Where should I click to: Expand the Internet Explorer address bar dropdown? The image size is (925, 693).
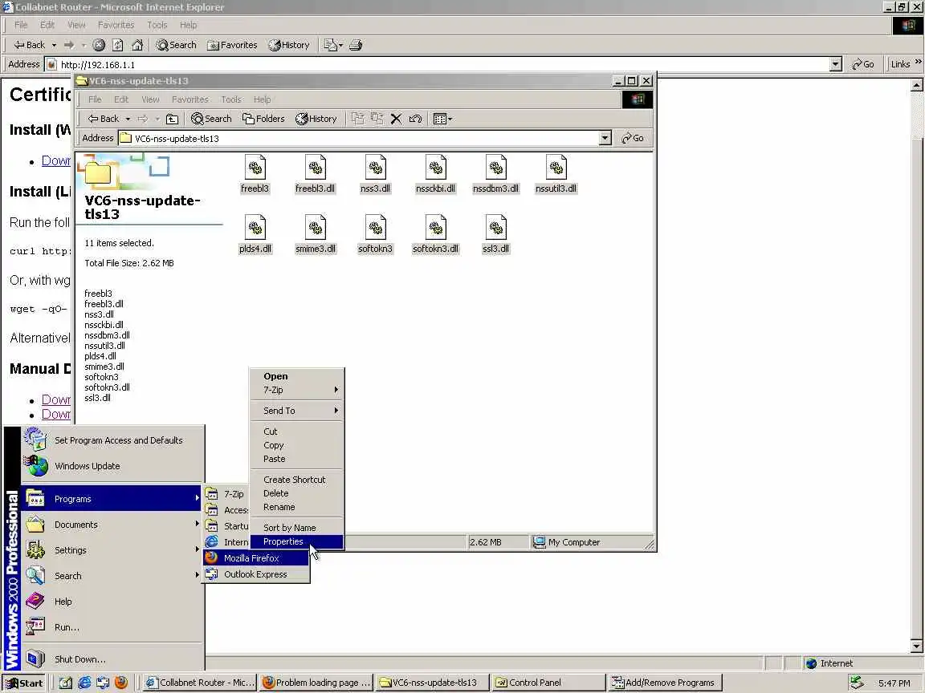point(835,64)
